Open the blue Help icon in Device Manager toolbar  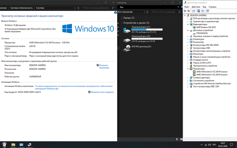(198, 11)
